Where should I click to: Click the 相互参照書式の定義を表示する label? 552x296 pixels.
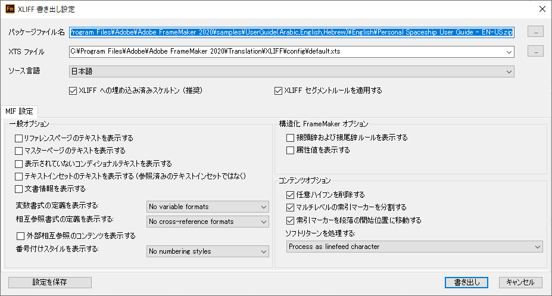pos(64,219)
